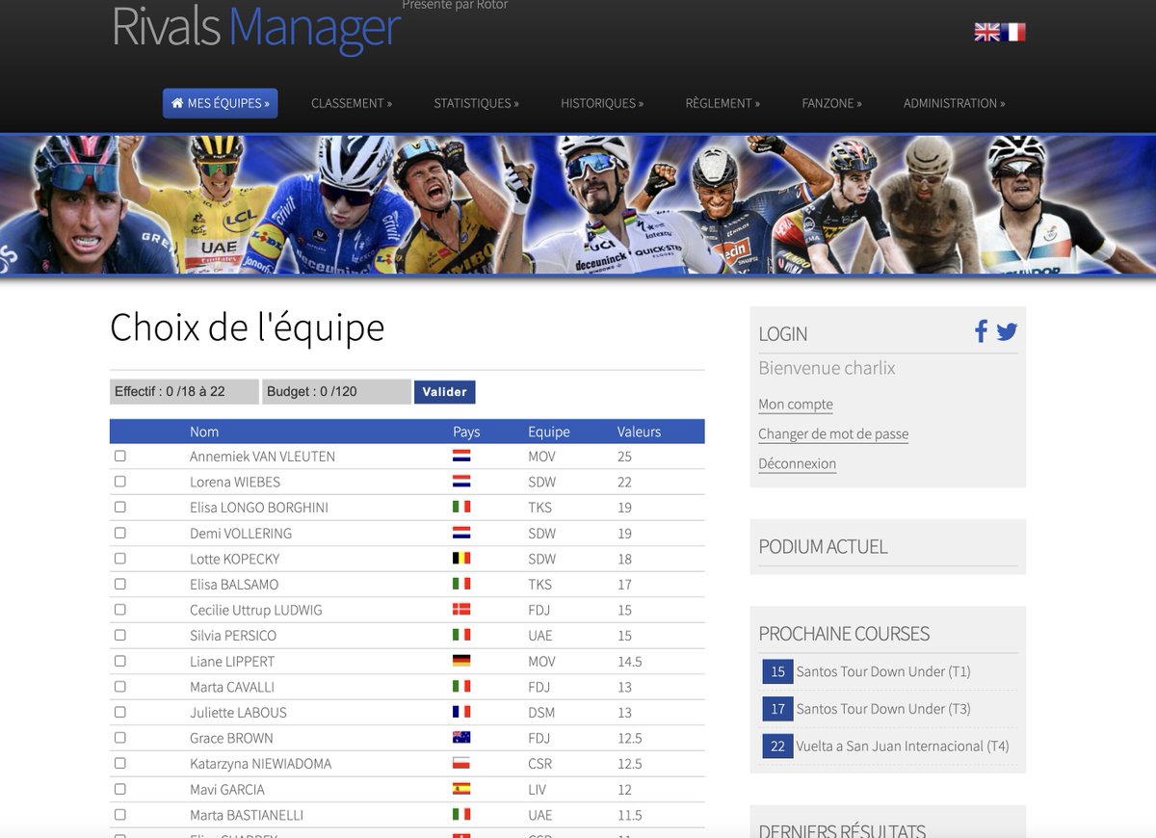Tick the checkbox for Grace BROWN
Image resolution: width=1156 pixels, height=838 pixels.
120,738
